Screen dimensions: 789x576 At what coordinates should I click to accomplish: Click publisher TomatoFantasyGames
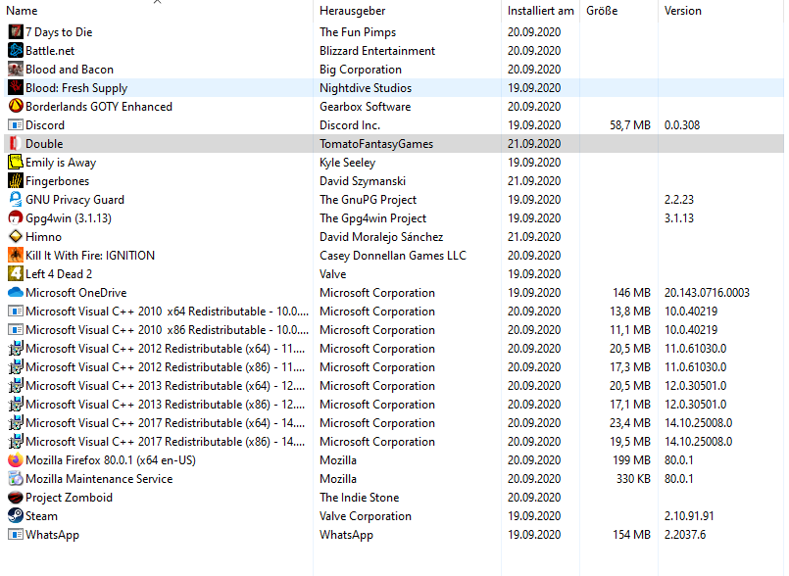pos(376,144)
